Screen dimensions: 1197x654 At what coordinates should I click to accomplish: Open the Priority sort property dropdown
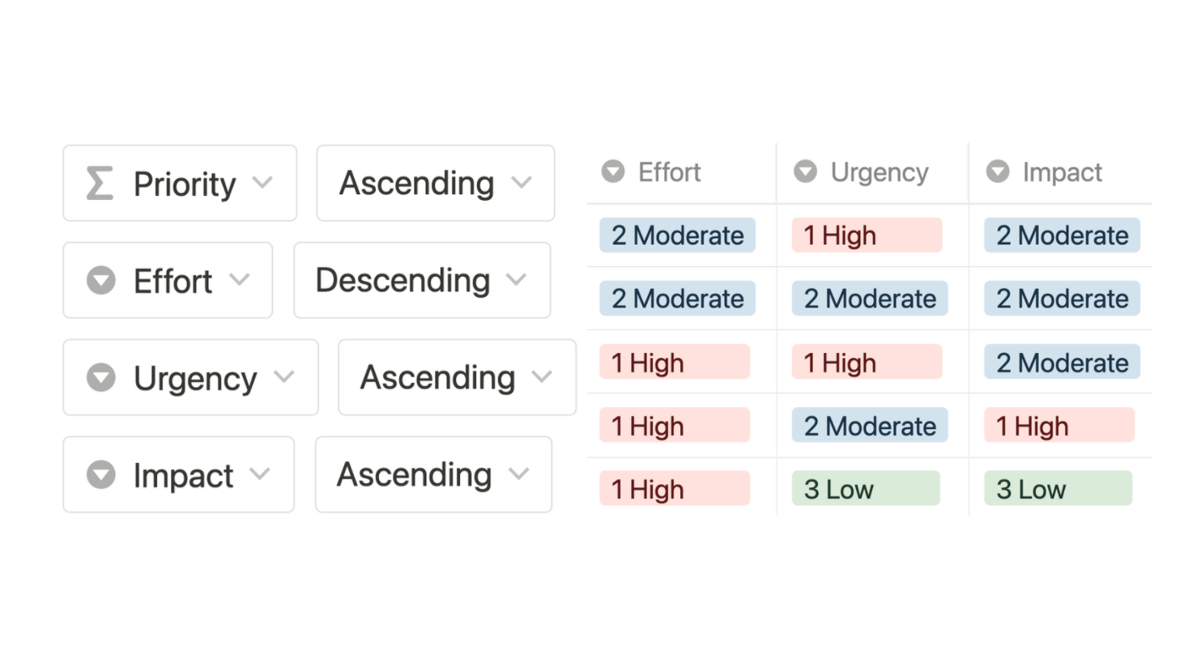(x=180, y=183)
